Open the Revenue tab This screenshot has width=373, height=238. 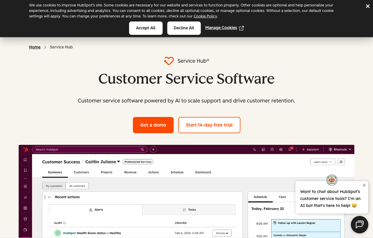pyautogui.click(x=130, y=172)
